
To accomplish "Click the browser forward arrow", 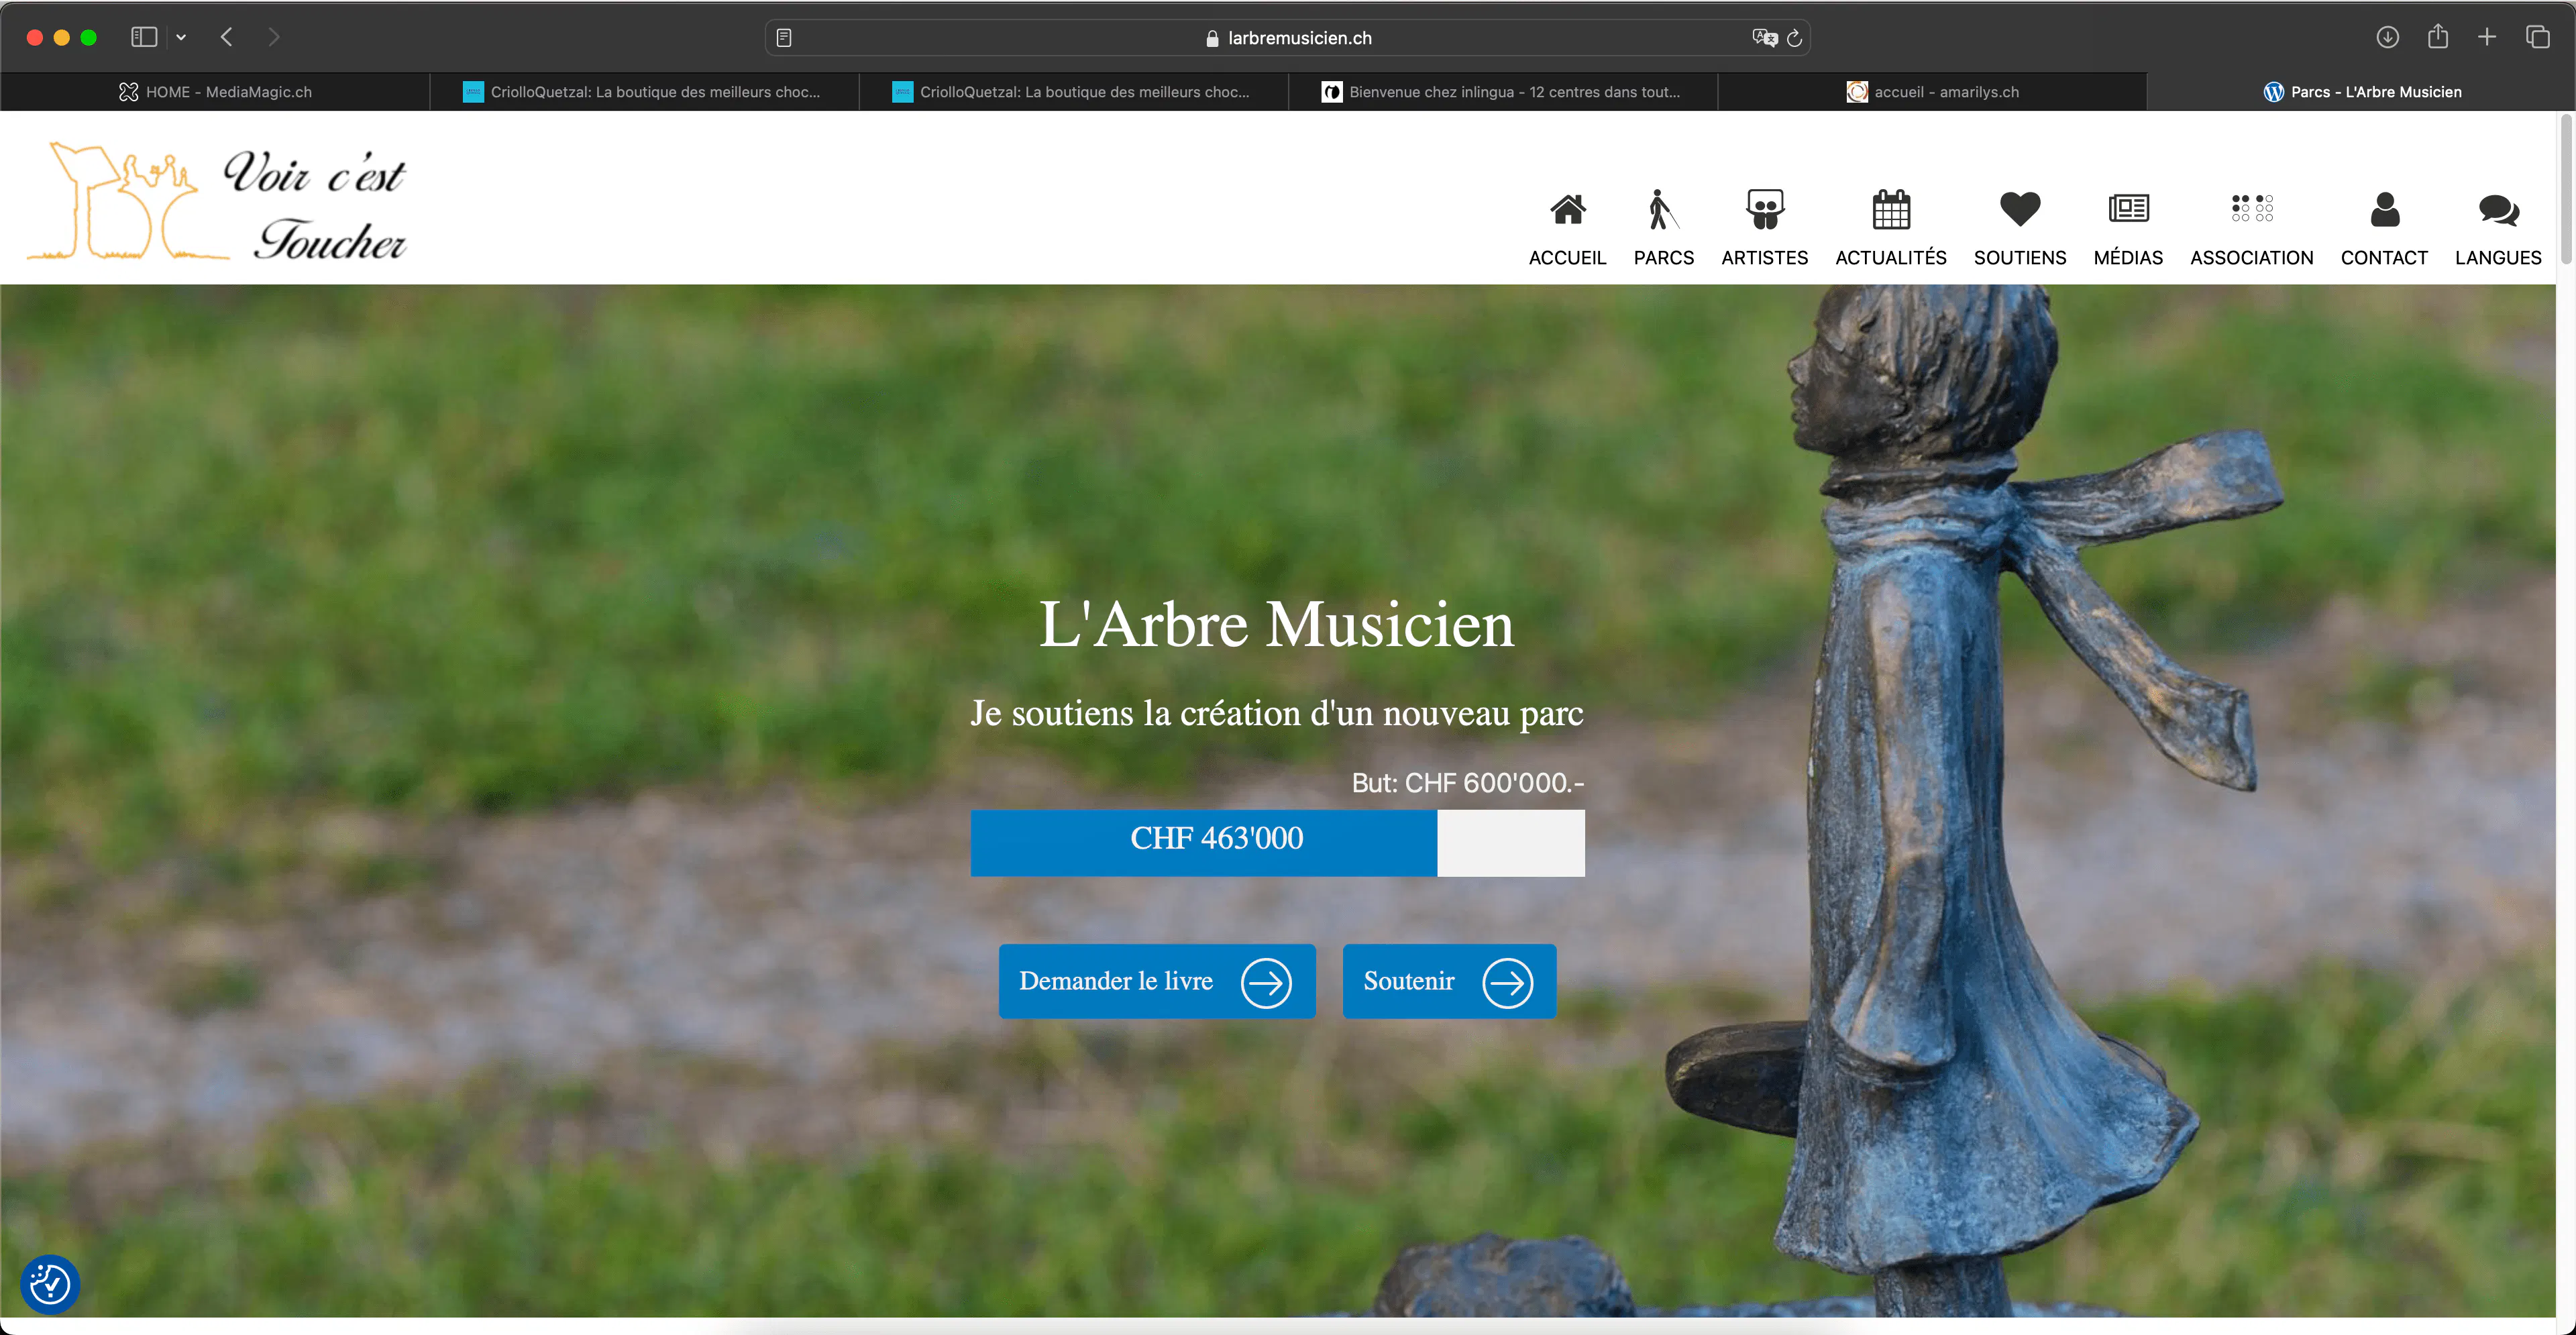I will (x=273, y=37).
